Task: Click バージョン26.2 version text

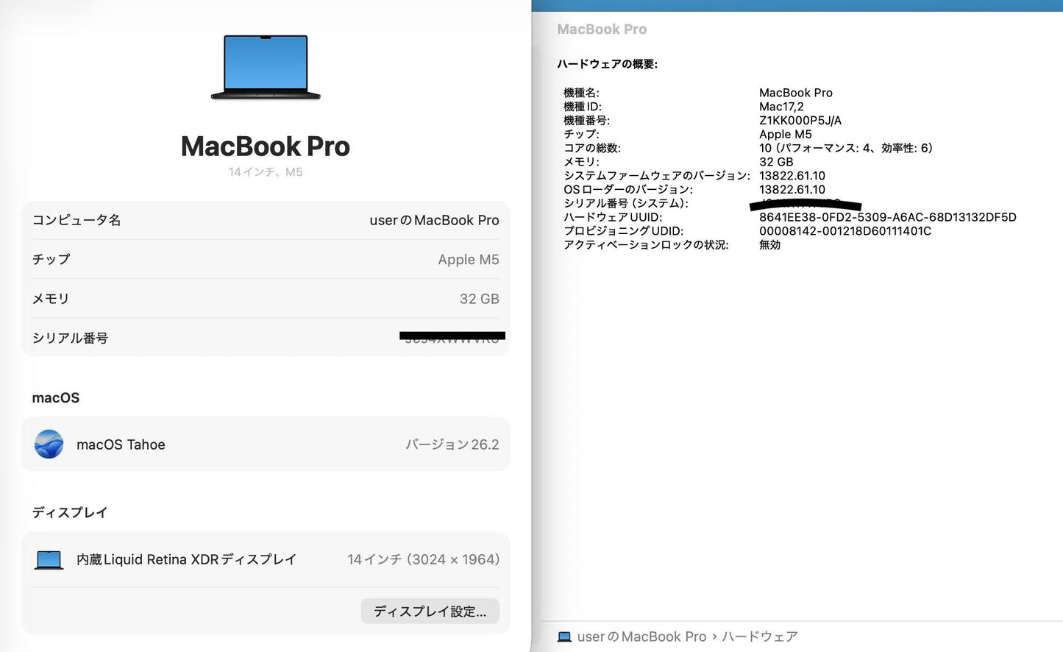Action: pos(452,444)
